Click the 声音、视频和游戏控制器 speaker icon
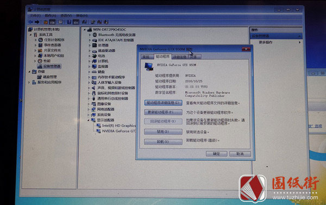326x205 pixels. [94, 88]
